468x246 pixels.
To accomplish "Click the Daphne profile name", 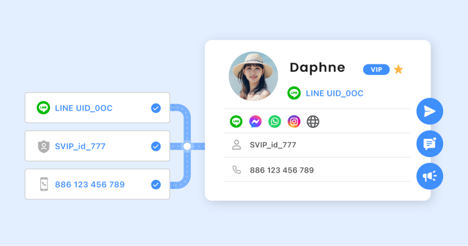I will pyautogui.click(x=317, y=68).
